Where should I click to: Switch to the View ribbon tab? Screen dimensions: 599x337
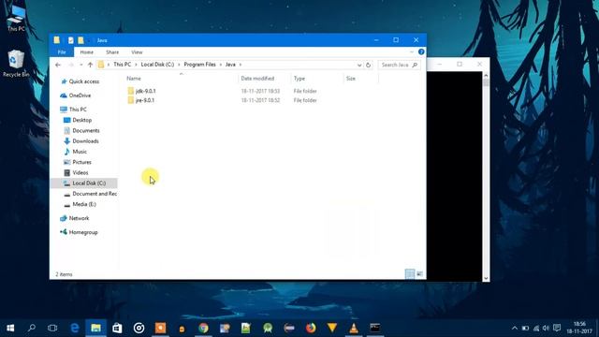tap(137, 52)
